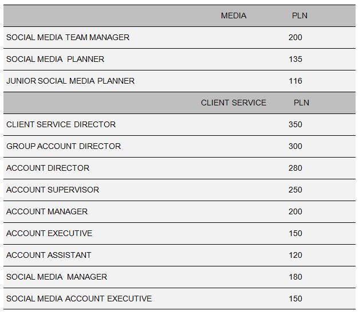
Task: Click the 350 rate value
Action: tap(295, 124)
